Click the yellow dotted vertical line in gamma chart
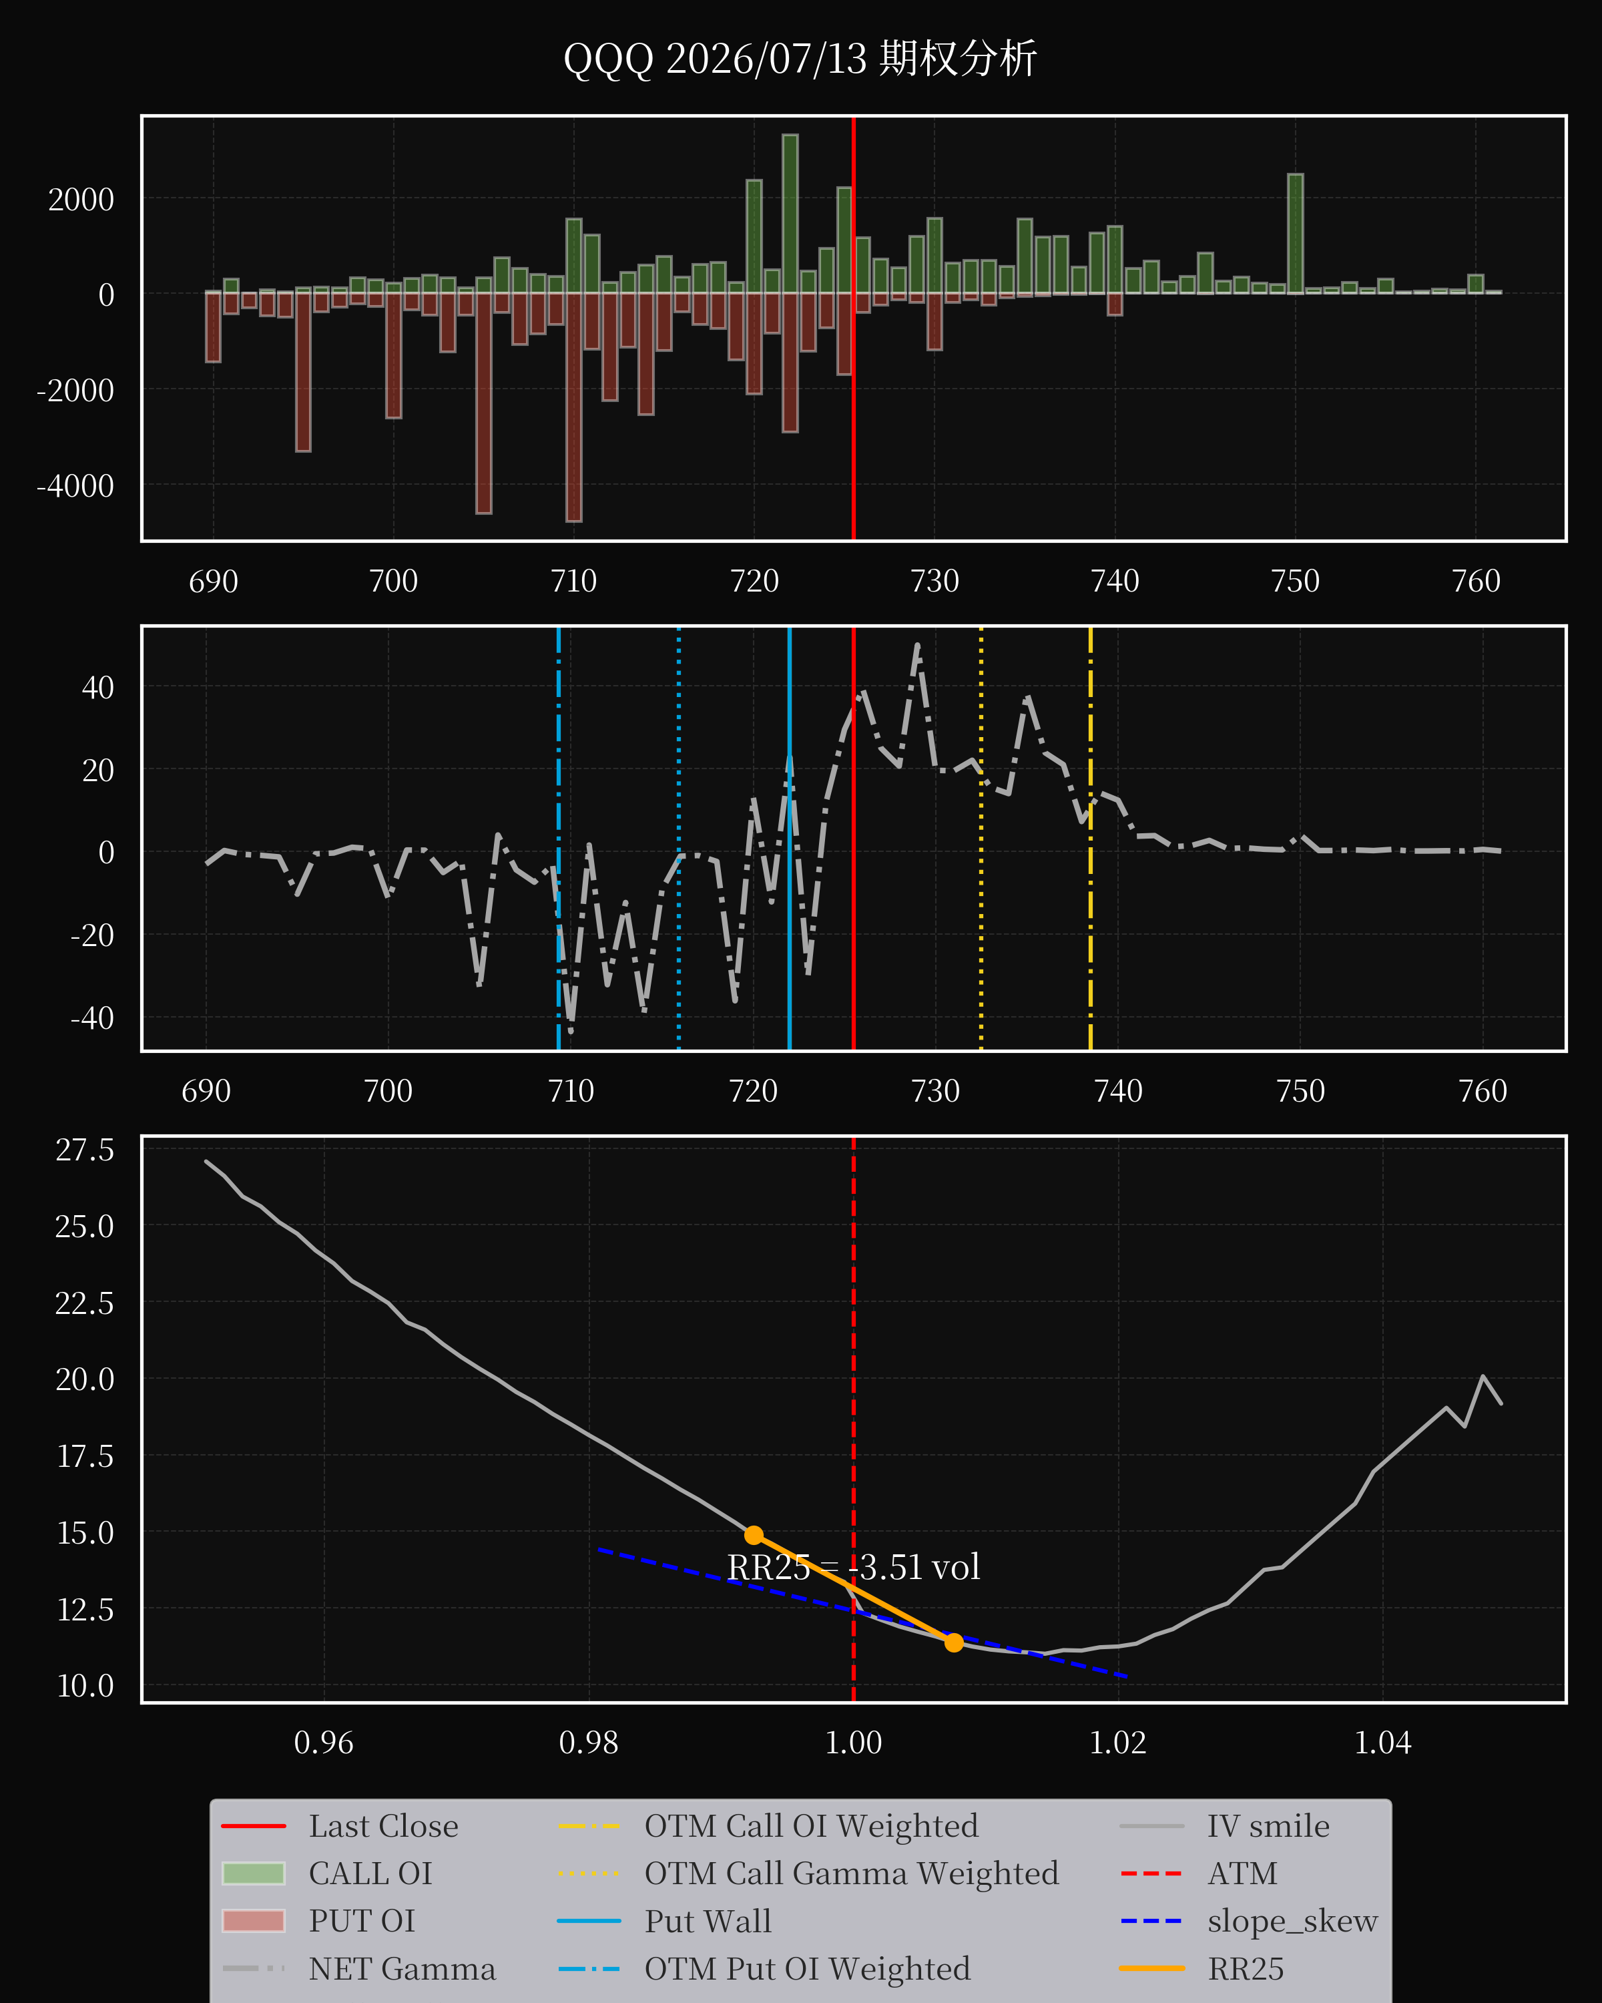 coord(981,838)
